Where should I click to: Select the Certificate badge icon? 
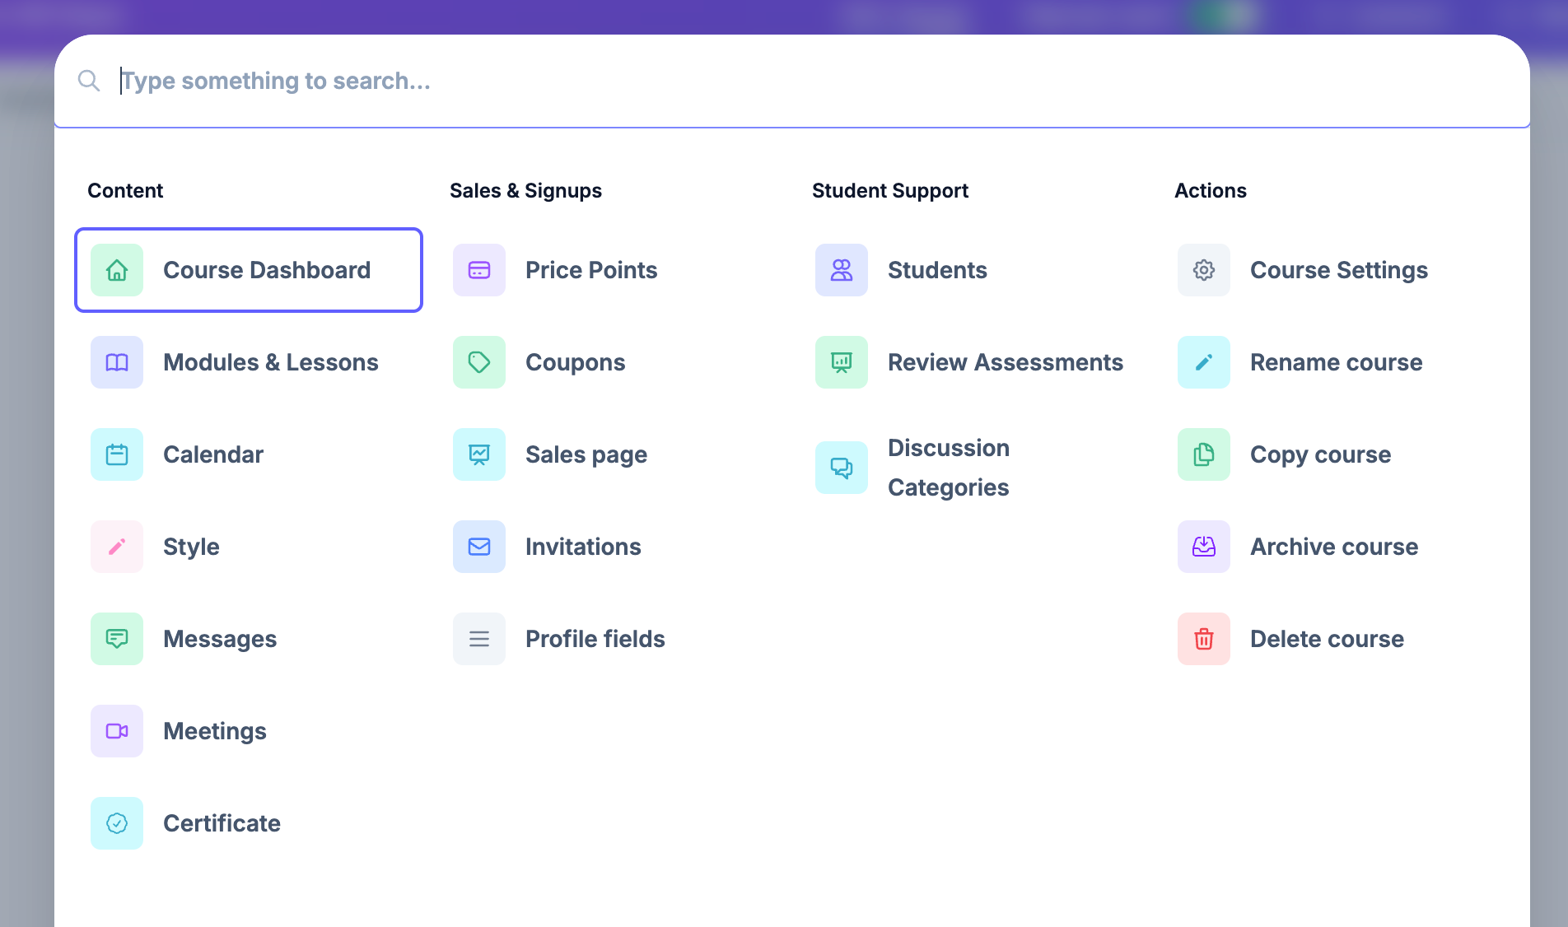tap(116, 823)
